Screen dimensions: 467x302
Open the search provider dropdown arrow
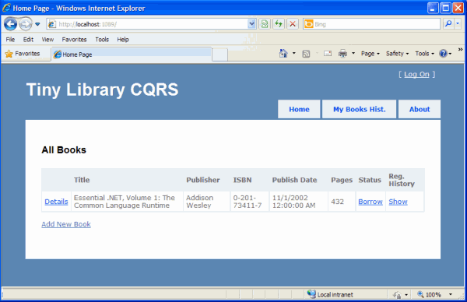(x=458, y=23)
